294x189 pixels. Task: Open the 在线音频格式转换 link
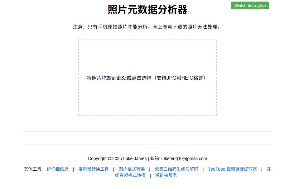tap(130, 175)
